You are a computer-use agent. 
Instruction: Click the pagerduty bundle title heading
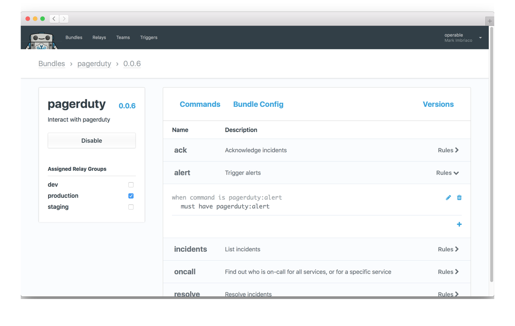tap(77, 104)
